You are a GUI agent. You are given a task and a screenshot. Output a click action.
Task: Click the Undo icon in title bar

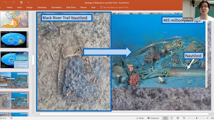click(6, 2)
